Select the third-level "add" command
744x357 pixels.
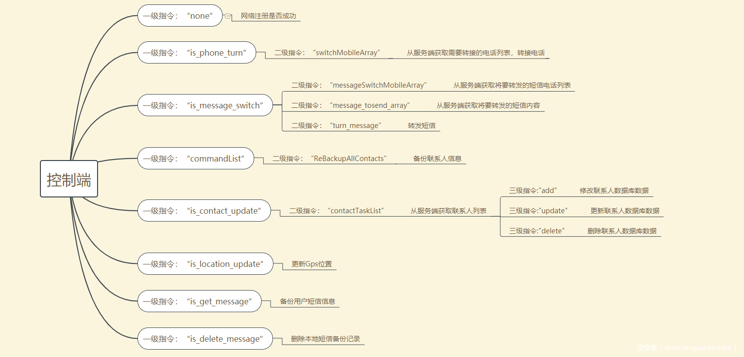[x=533, y=191]
